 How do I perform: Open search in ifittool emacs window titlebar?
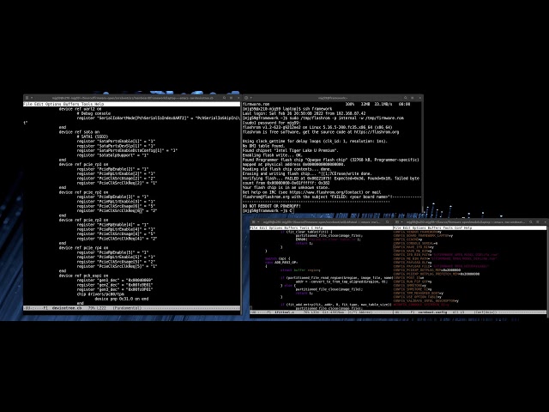387,221
